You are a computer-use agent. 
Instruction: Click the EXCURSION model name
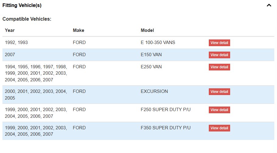coord(154,91)
